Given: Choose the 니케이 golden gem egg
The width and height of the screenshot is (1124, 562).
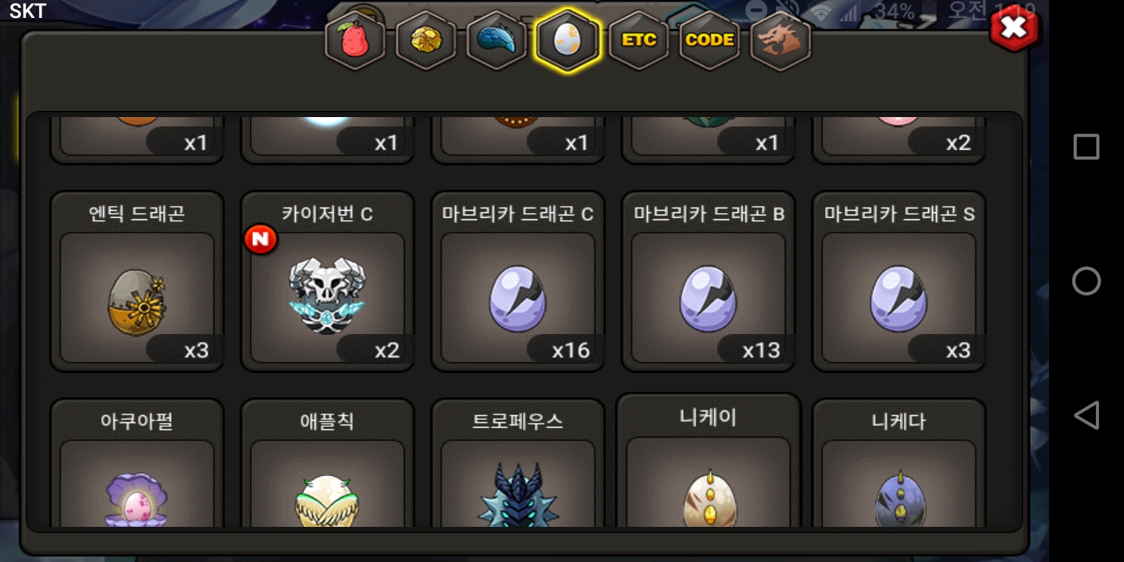Looking at the screenshot, I should pyautogui.click(x=709, y=461).
